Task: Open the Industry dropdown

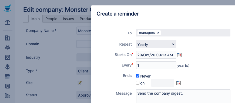Action: click(84, 57)
